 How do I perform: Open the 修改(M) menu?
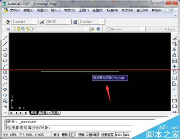pyautogui.click(x=127, y=10)
